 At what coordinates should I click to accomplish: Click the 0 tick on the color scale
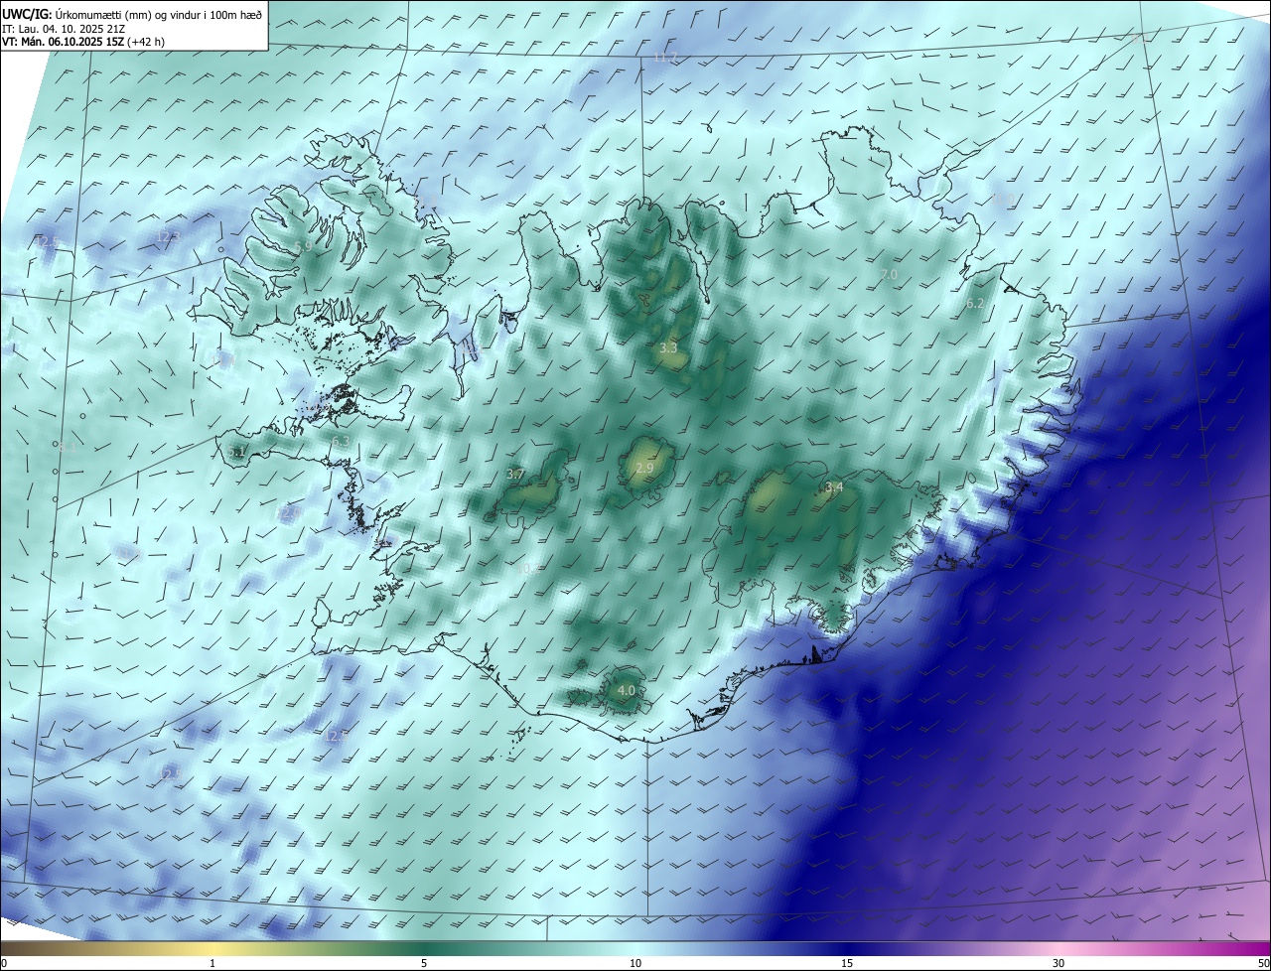tap(4, 963)
